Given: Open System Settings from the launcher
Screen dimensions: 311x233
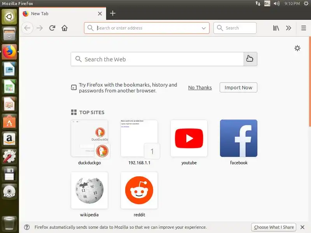Looking at the screenshot, I should click(x=9, y=156).
